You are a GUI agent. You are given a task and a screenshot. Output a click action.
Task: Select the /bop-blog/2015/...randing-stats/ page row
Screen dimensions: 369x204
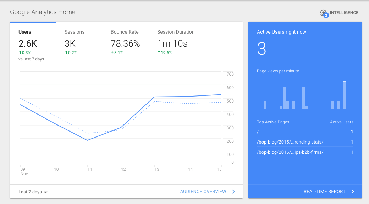[x=305, y=142]
